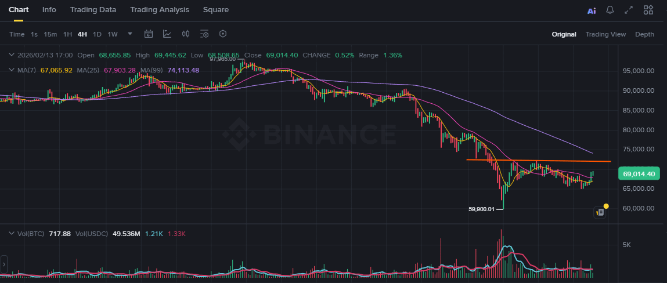
Task: Open the Trading Data tab
Action: tap(93, 10)
